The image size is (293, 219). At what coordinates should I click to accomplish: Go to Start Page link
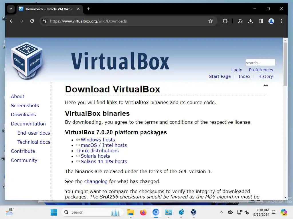220,76
